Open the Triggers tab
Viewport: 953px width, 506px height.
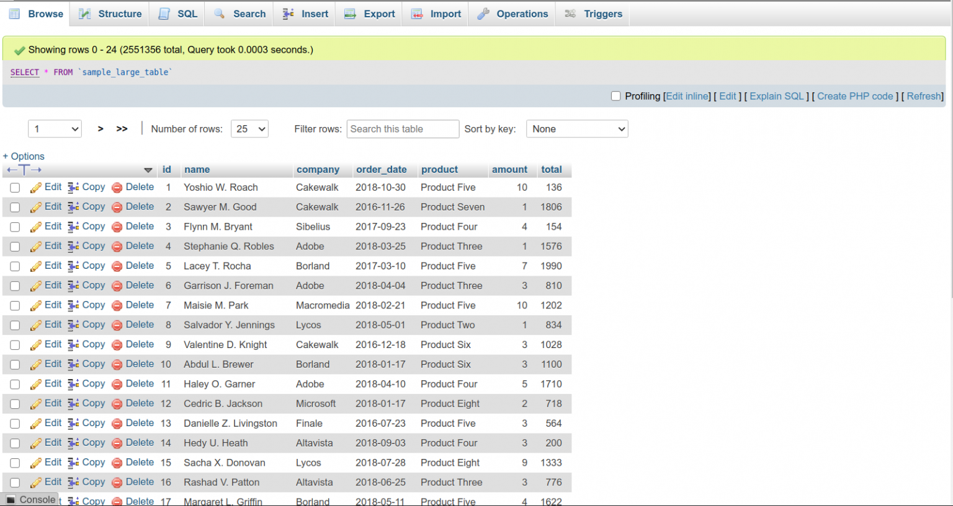593,13
